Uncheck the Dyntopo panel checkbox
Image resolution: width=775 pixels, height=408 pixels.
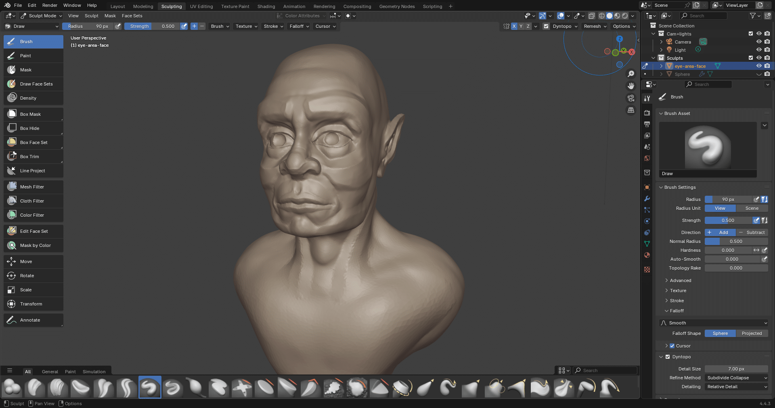pyautogui.click(x=668, y=357)
